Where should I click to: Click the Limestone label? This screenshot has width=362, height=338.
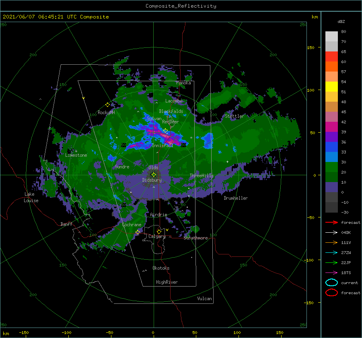(x=76, y=155)
